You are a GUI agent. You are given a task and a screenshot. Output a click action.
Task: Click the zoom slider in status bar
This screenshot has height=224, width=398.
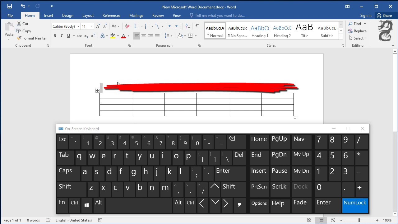point(359,220)
